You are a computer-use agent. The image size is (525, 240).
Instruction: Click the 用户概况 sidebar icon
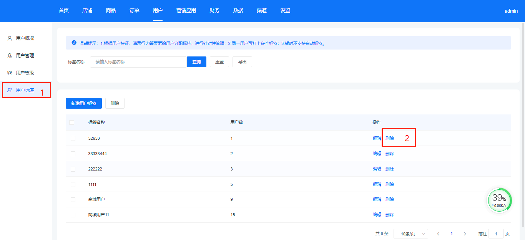(10, 38)
